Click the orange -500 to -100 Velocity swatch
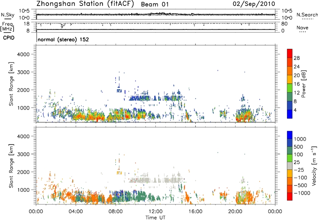The image size is (318, 220). tap(290, 181)
